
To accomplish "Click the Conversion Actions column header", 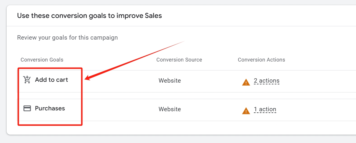I will pyautogui.click(x=261, y=60).
